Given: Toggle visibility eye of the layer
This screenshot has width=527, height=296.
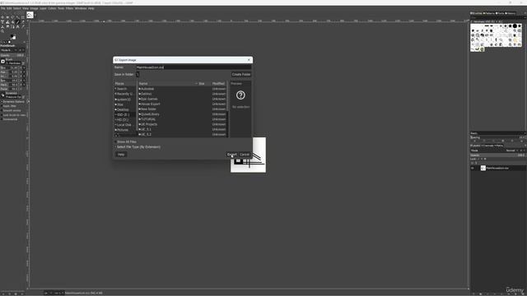Looking at the screenshot, I should coord(473,168).
